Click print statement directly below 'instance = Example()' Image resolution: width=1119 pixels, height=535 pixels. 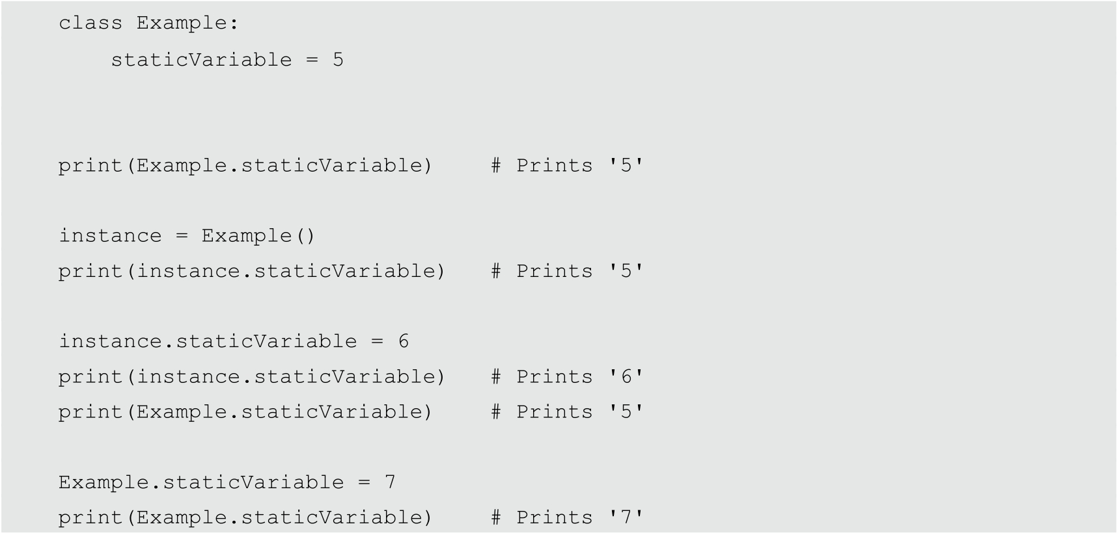(x=252, y=271)
